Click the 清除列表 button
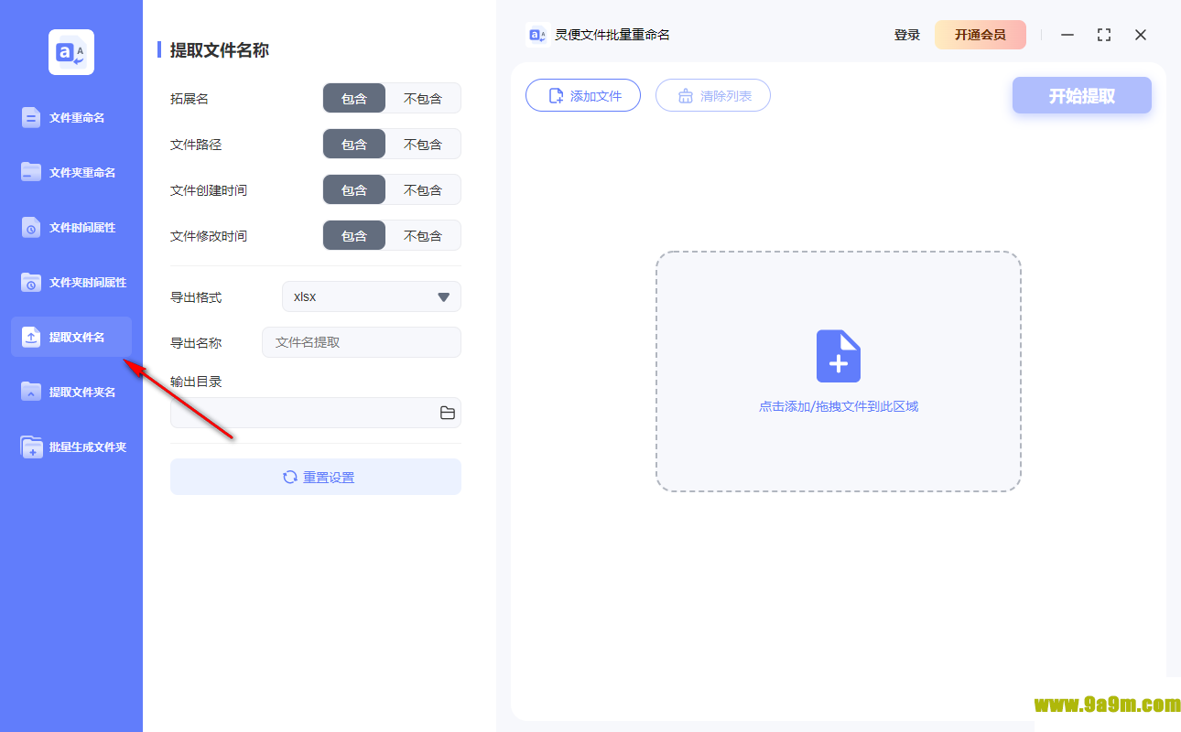This screenshot has height=732, width=1181. [x=713, y=95]
